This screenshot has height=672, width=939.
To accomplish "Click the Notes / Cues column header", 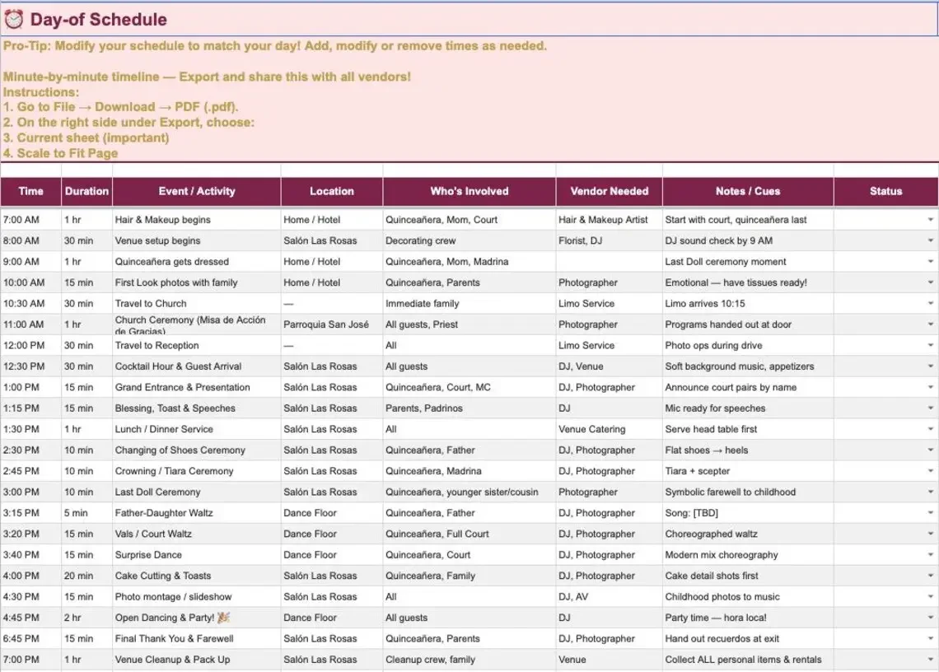I will pos(747,191).
